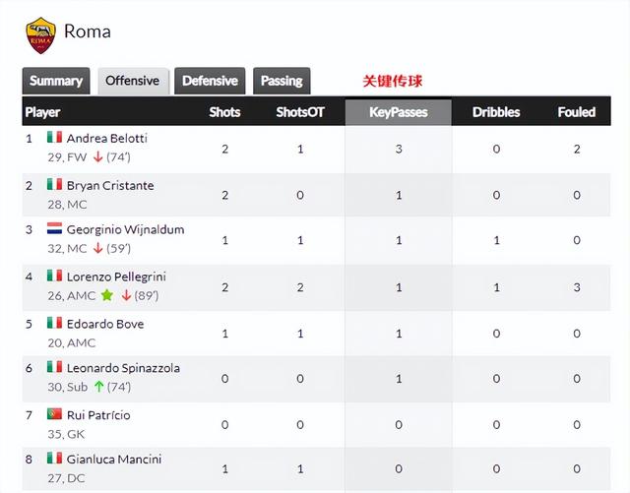Sort by the Shots column header
The image size is (630, 493).
[x=224, y=112]
